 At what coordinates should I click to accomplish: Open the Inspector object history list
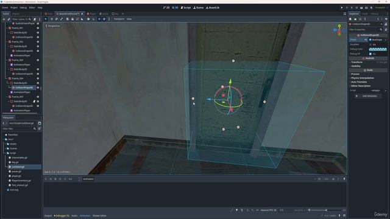tap(386, 19)
